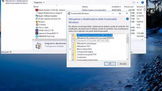Click the Funzionalità Windows title bar icon
Image resolution: width=162 pixels, height=91 pixels.
[x=69, y=13]
